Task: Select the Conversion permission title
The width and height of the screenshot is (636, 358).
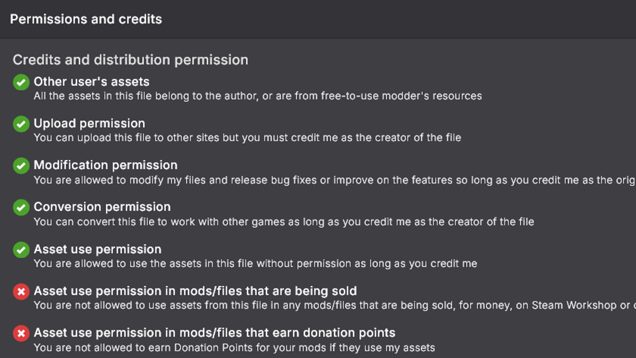Action: pos(102,207)
